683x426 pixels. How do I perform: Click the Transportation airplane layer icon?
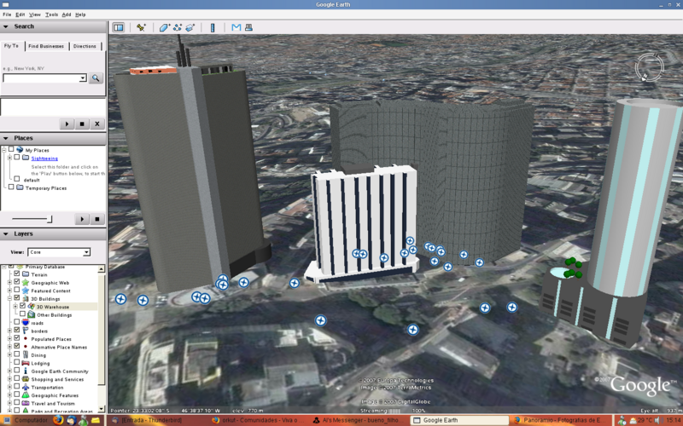[x=26, y=387]
